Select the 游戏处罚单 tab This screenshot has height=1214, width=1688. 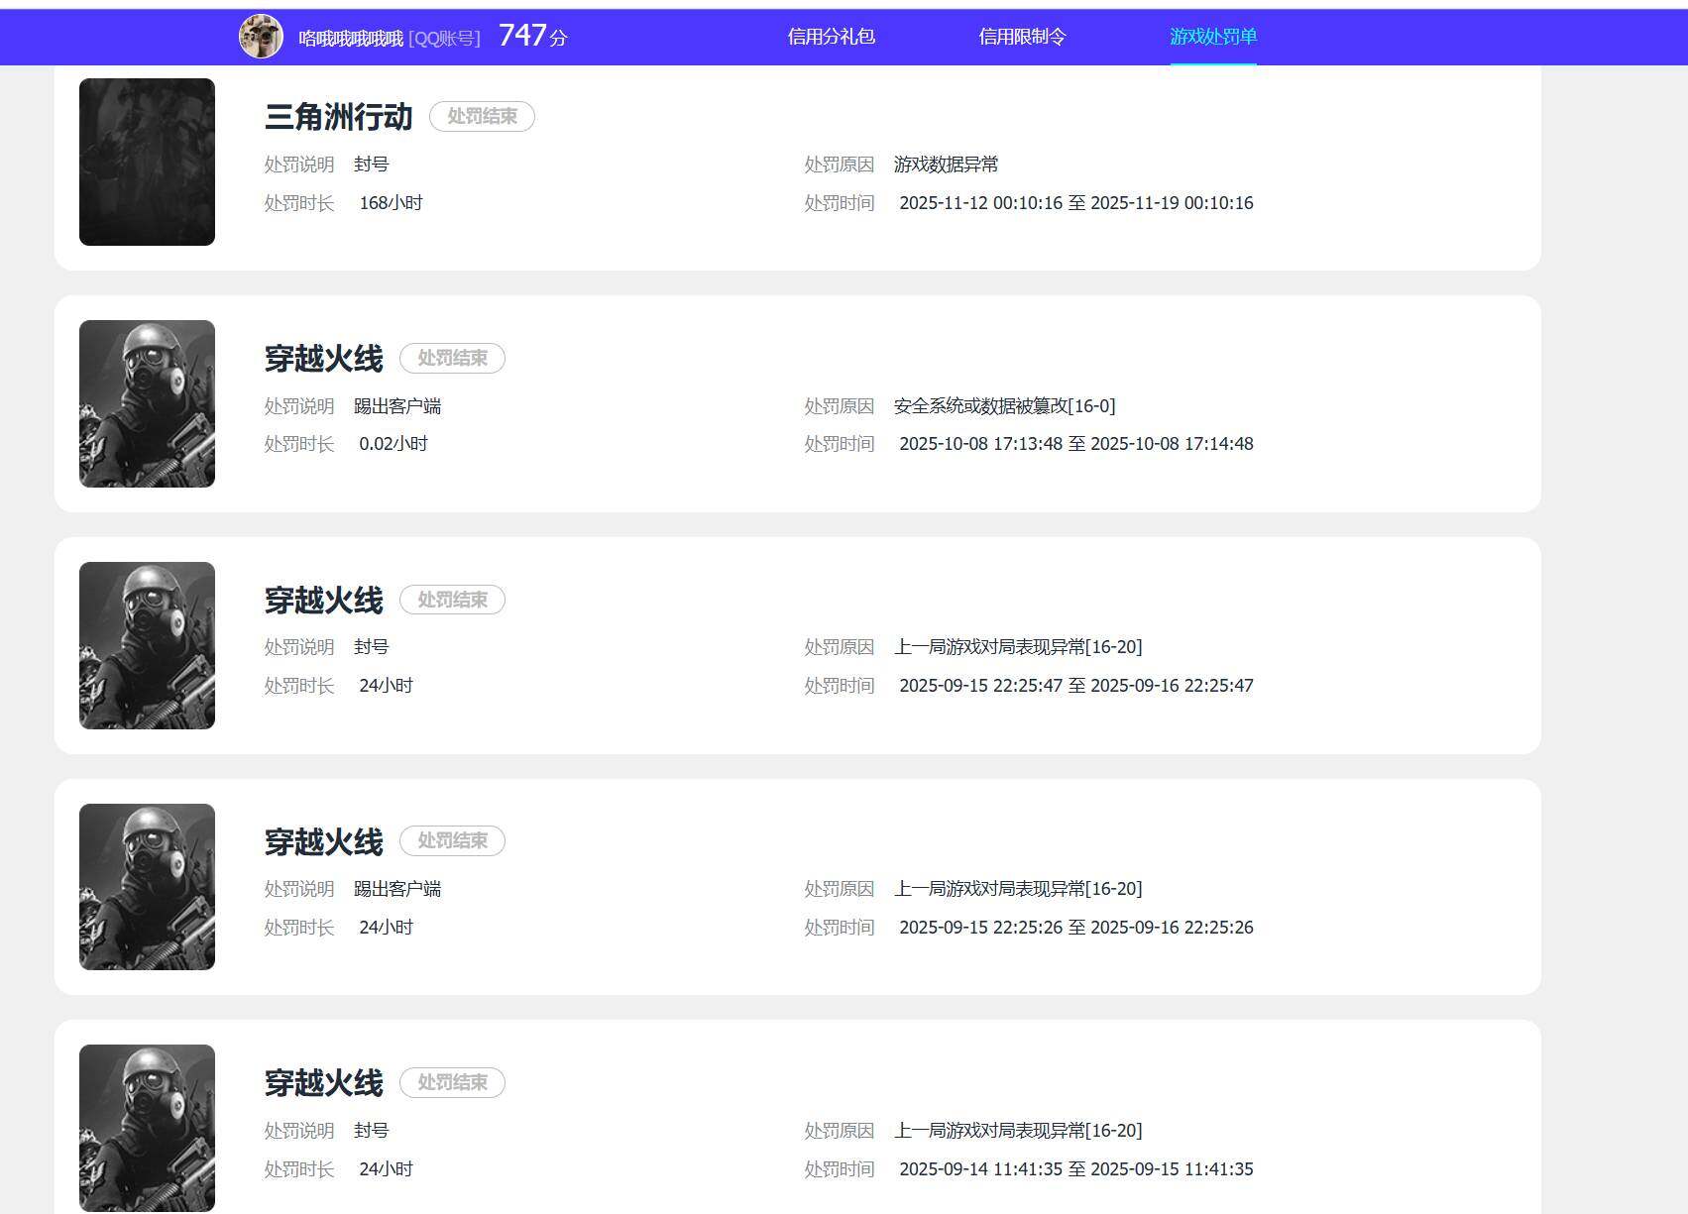[x=1213, y=37]
